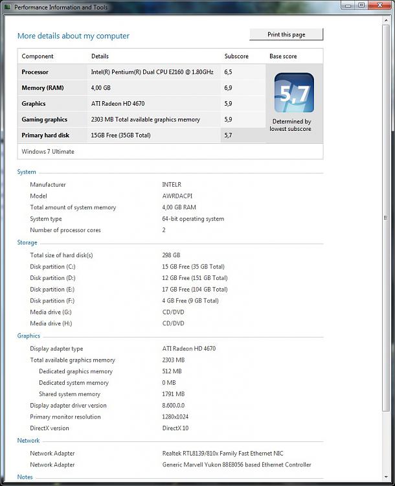Click 2303 MB Total available graphics memory text
Screen dimensions: 395x486
[145, 119]
